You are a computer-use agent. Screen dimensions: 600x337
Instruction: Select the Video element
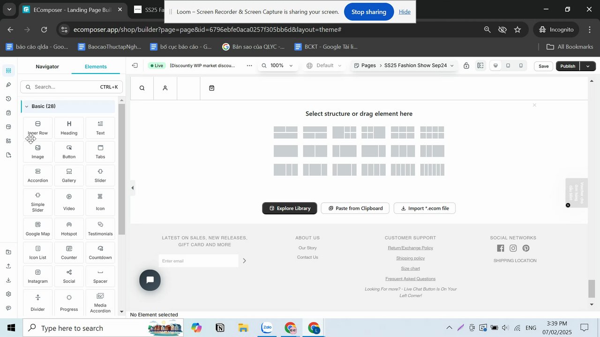click(69, 202)
